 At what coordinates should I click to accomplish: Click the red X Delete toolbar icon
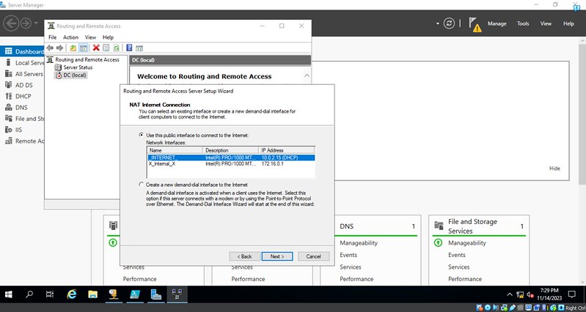coord(96,48)
